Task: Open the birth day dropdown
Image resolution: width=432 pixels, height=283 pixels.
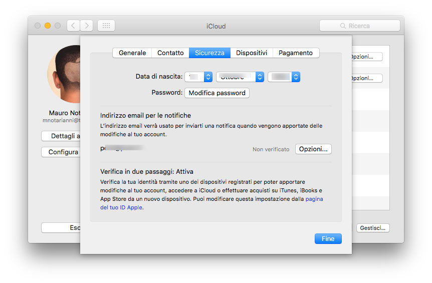Action: pos(198,77)
